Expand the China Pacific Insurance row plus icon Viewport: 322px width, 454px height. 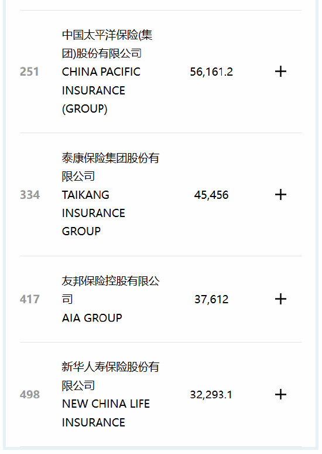pyautogui.click(x=280, y=72)
